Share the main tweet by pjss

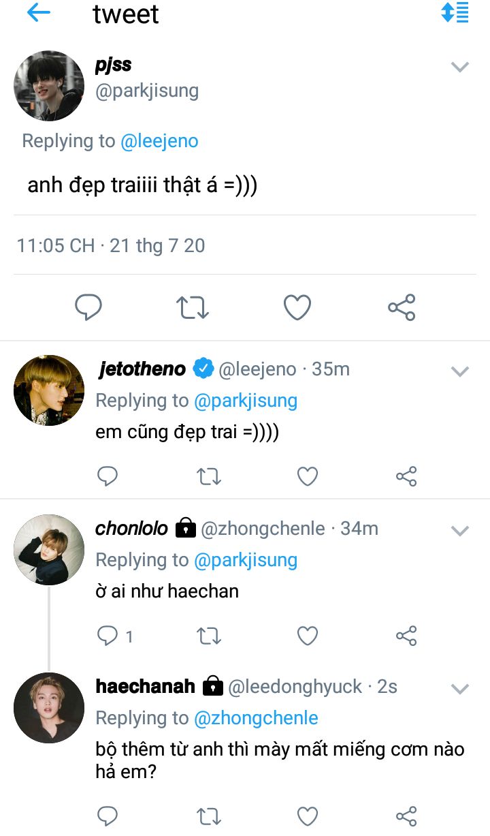coord(402,308)
